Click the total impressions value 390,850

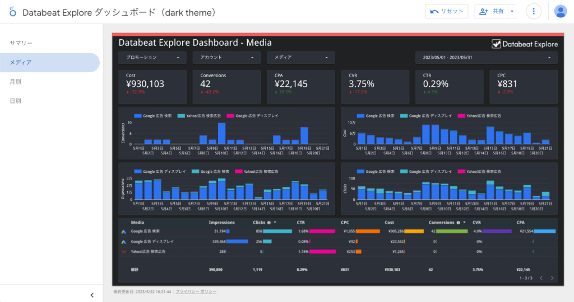[x=216, y=270]
